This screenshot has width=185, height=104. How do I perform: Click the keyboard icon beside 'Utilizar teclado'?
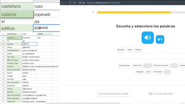coord(150,94)
